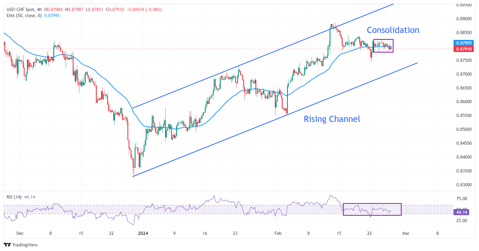This screenshot has width=479, height=251.
Task: Click the EMA (50, close, 0) legend
Action: click(24, 16)
